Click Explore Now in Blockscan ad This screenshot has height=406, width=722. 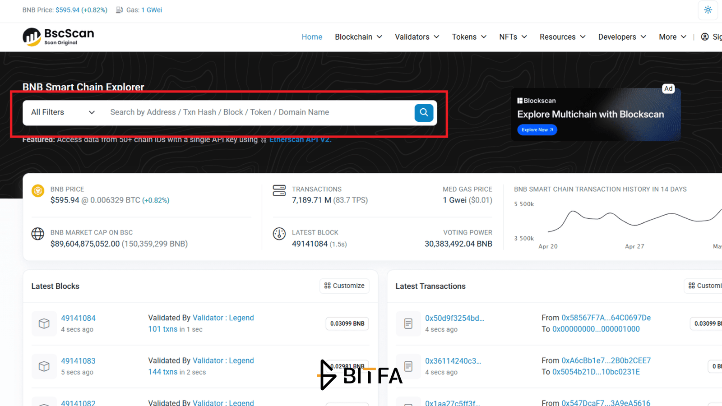click(537, 130)
